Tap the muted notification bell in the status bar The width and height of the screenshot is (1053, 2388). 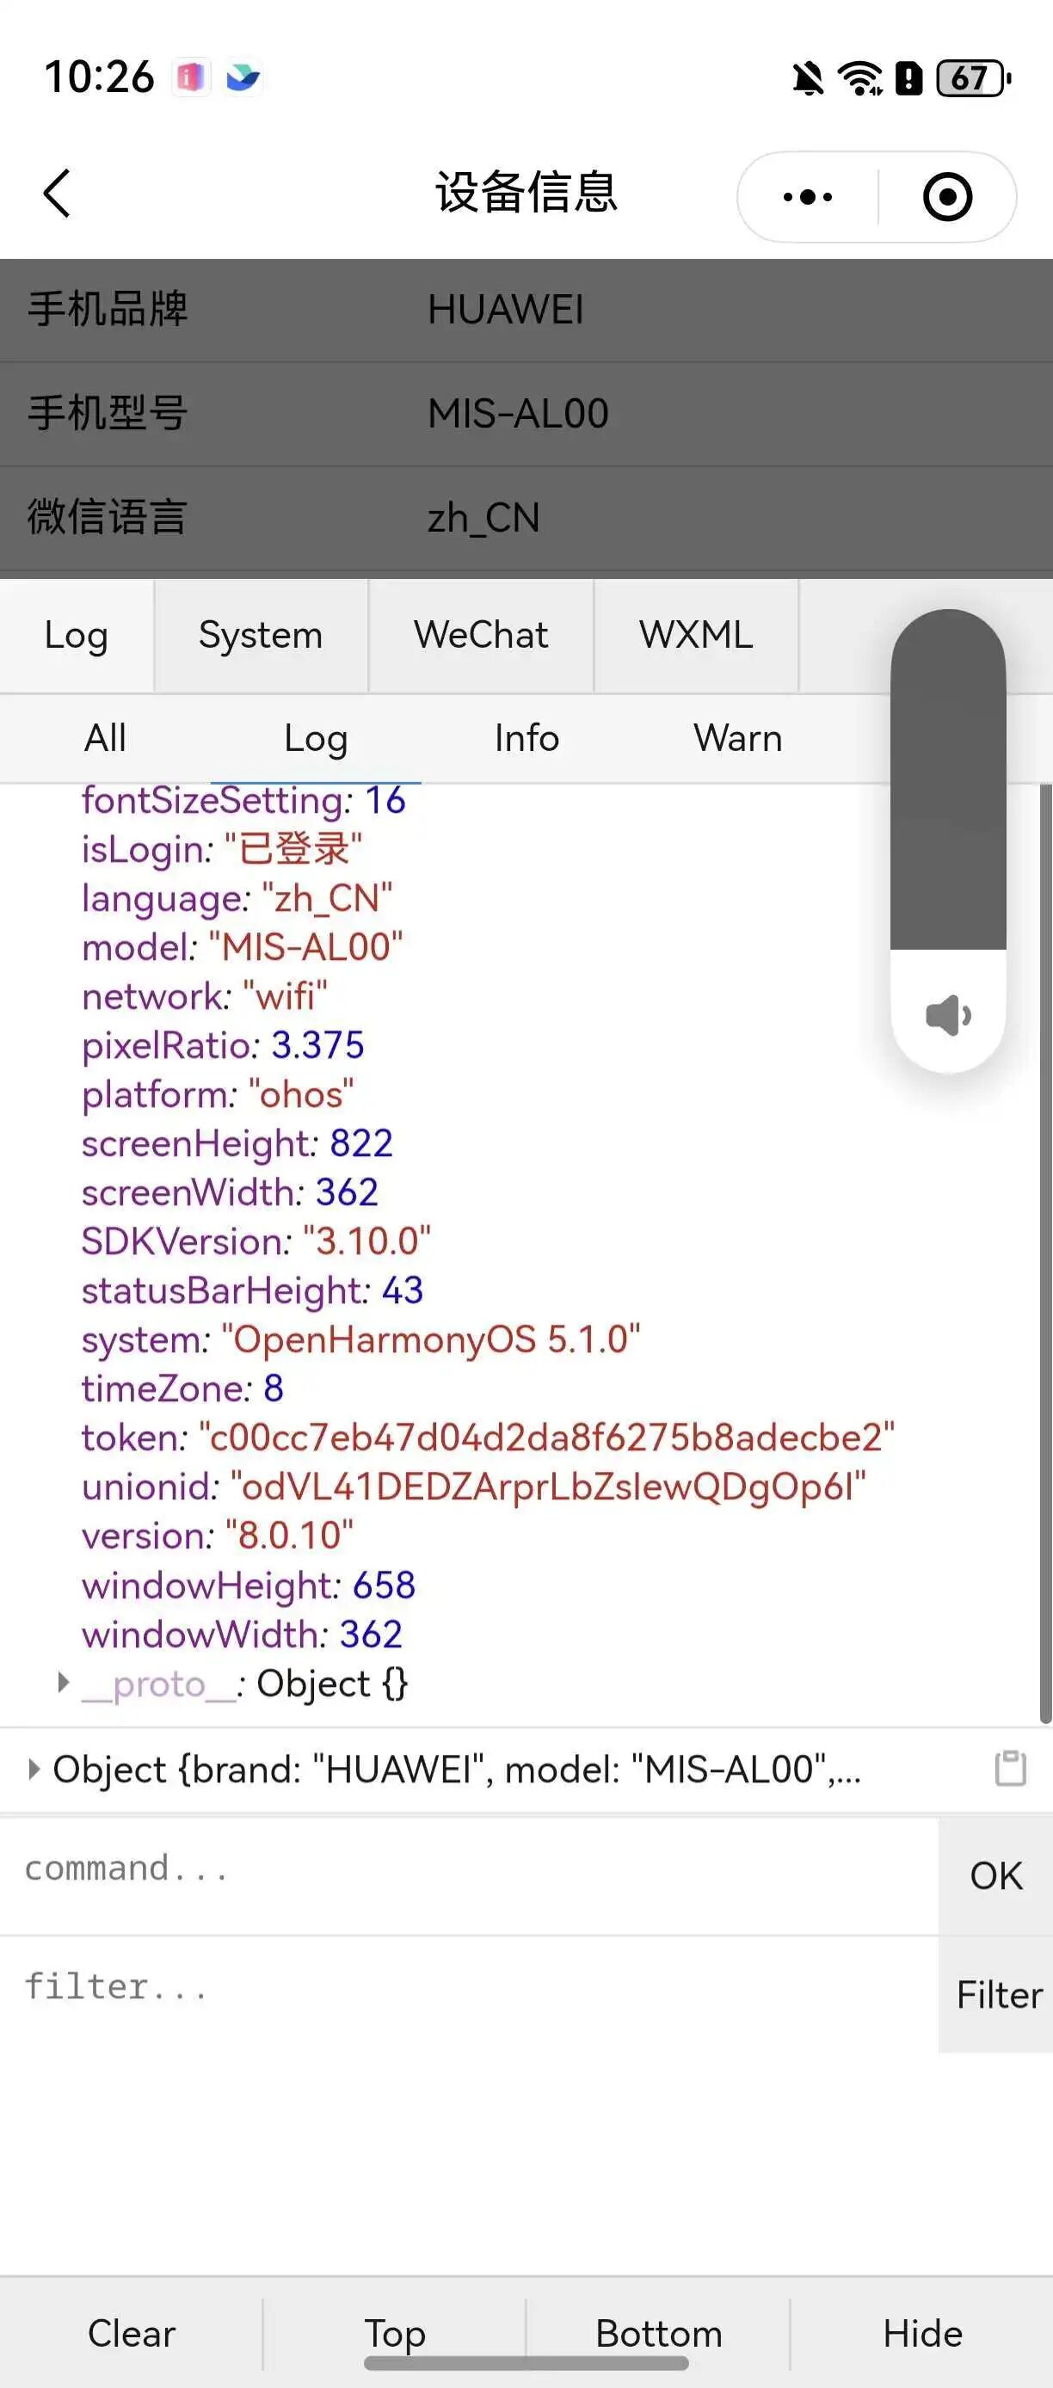(809, 79)
